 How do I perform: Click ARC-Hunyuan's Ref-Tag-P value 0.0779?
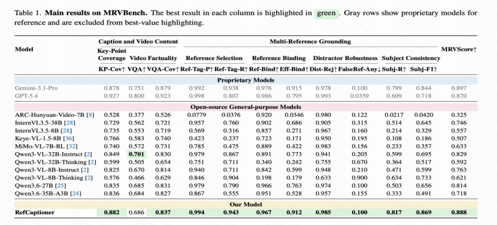tap(197, 115)
